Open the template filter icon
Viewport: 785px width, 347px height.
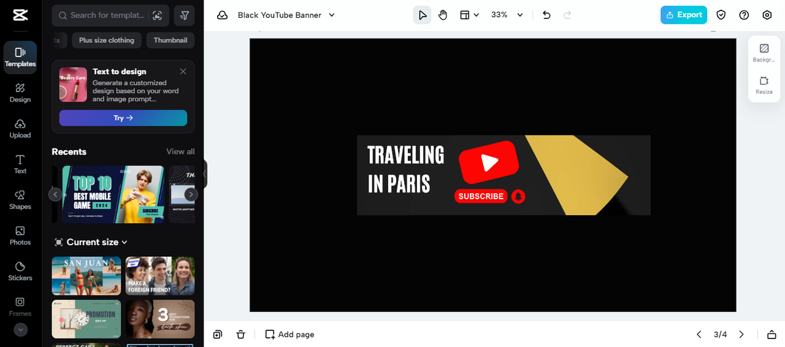[x=185, y=15]
